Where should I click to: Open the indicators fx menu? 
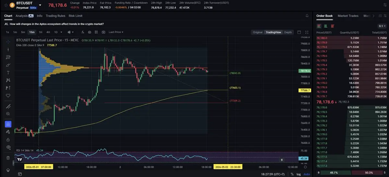83,32
